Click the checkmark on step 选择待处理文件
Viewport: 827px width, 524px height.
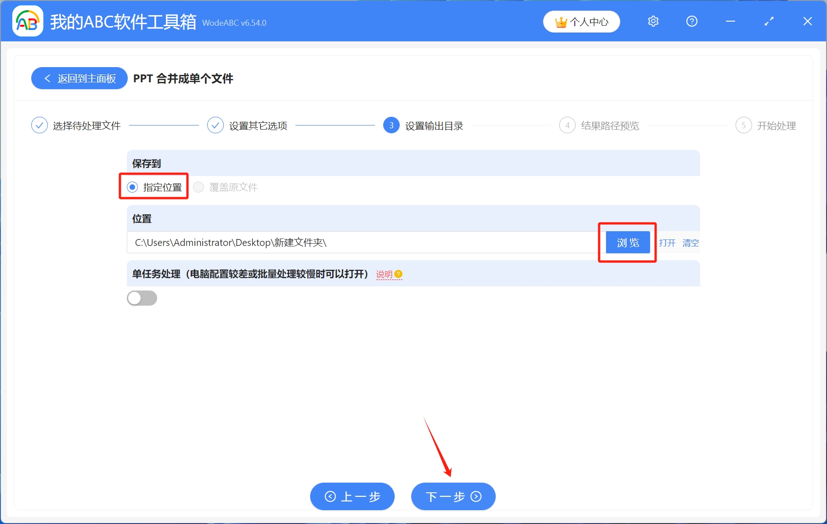(39, 125)
